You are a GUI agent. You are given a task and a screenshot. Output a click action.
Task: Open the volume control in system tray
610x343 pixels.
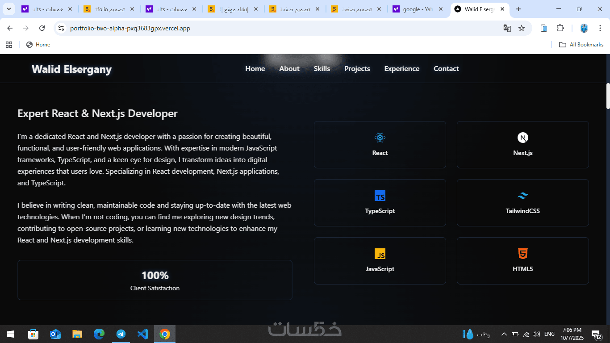click(536, 334)
